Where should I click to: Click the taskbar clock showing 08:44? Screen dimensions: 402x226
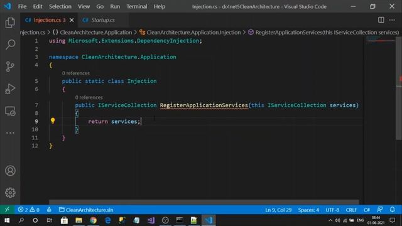click(x=376, y=220)
